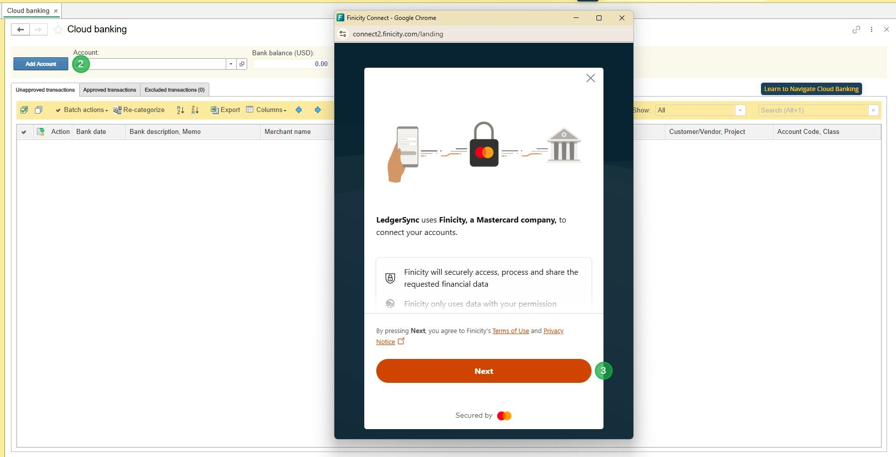
Task: Copy page link via chain icon
Action: pyautogui.click(x=856, y=30)
